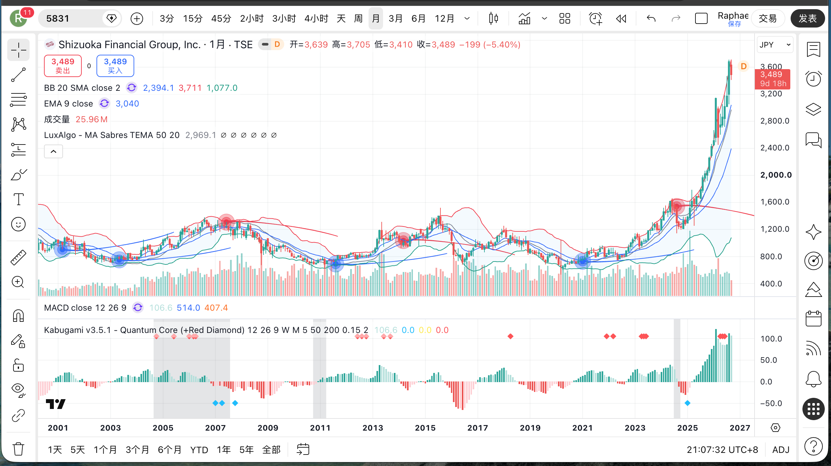Open the time zone menu at 21:07:32 UTC+8
Screen dimensions: 831x466
[722, 450]
